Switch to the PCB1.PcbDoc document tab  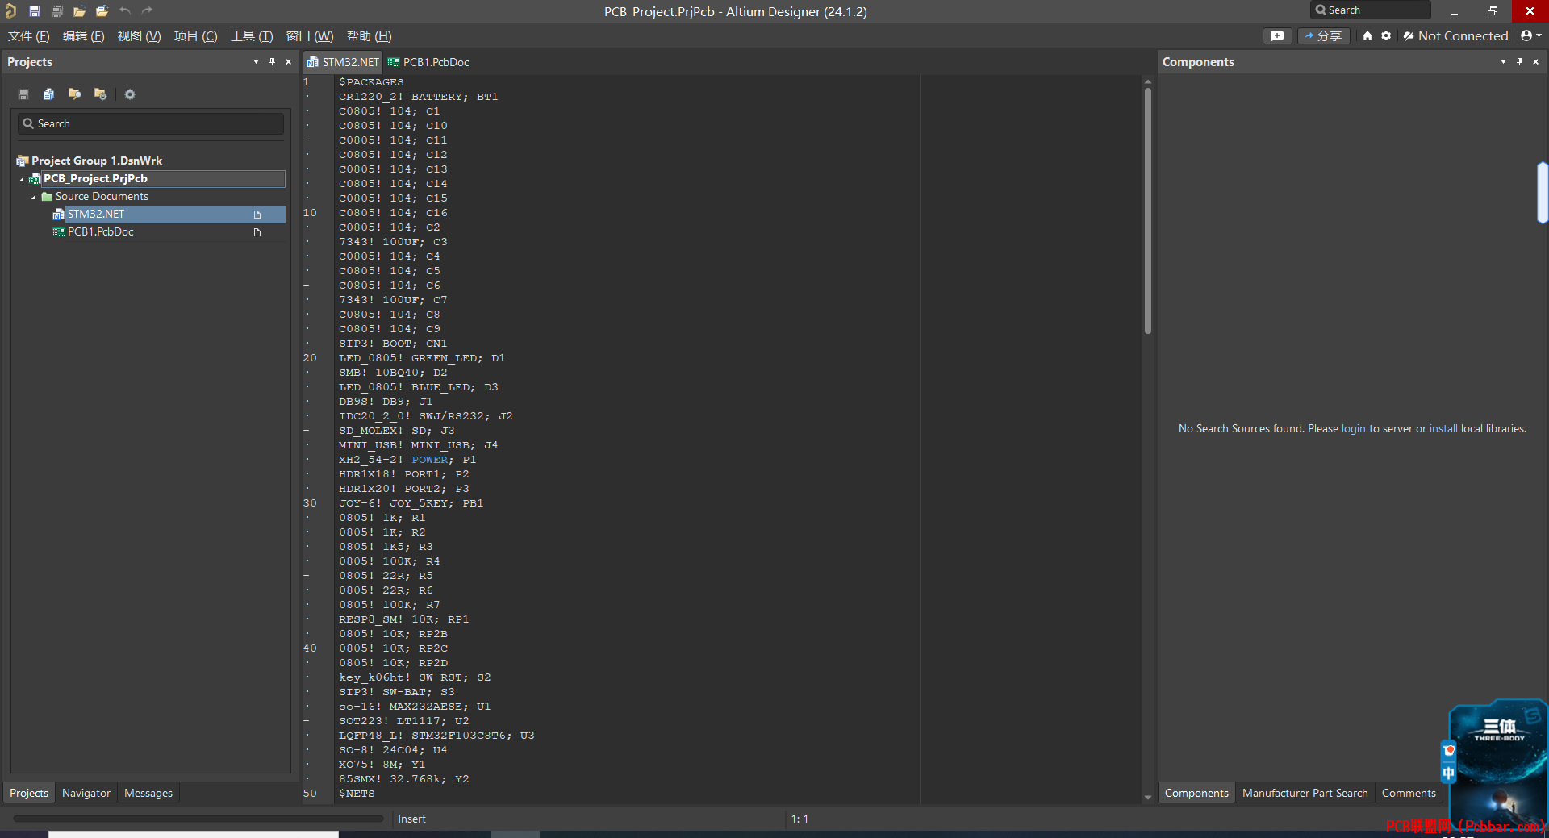coord(428,62)
